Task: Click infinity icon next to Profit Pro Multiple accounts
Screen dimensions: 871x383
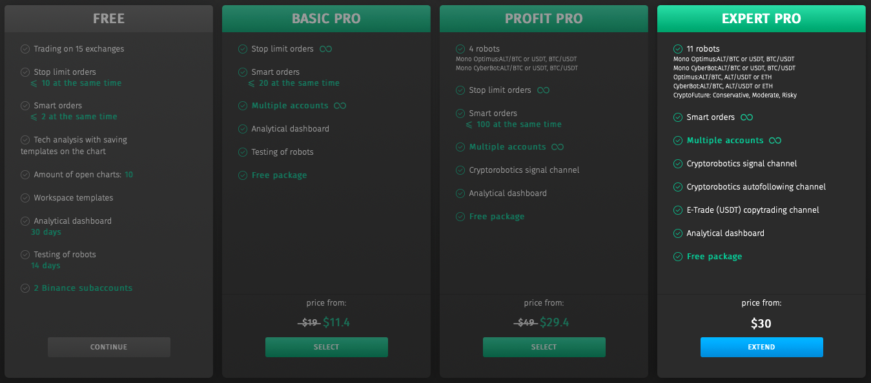Action: pos(558,147)
